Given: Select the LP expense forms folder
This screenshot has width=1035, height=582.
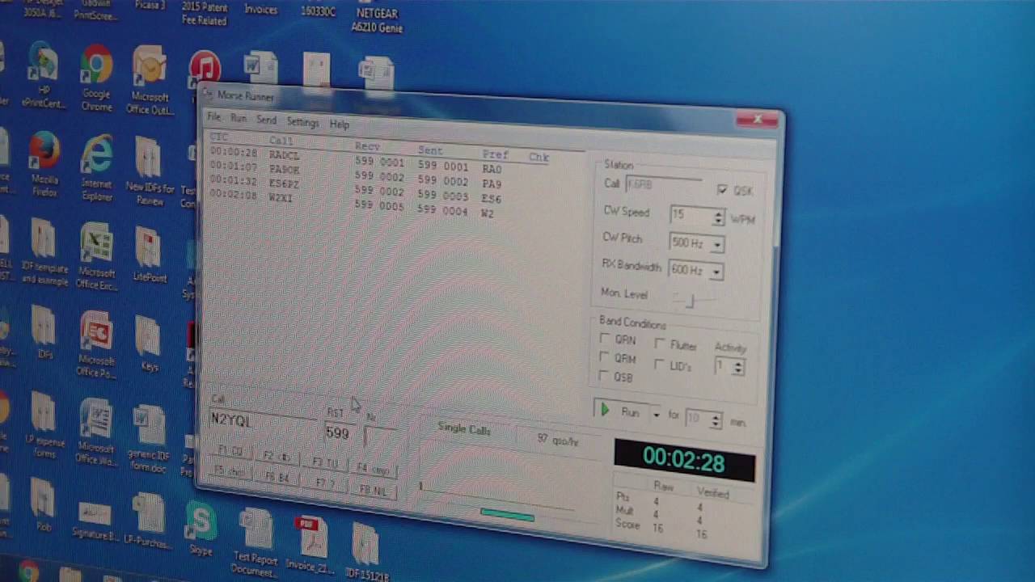Looking at the screenshot, I should (x=44, y=425).
